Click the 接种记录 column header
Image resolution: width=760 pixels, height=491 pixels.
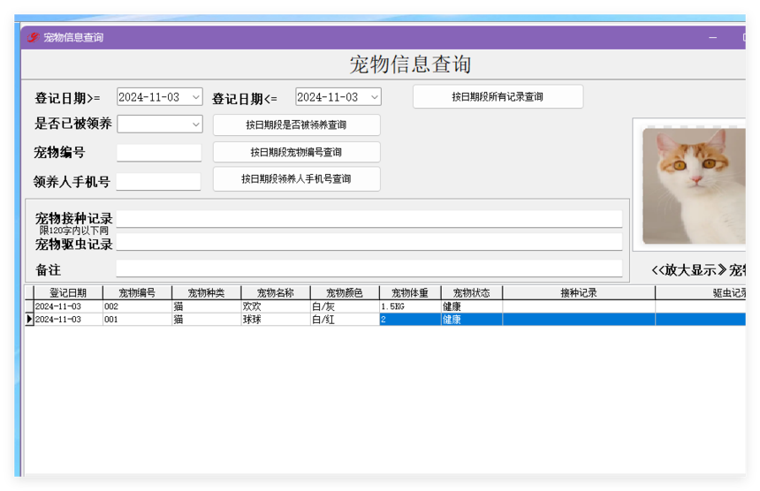pyautogui.click(x=579, y=292)
